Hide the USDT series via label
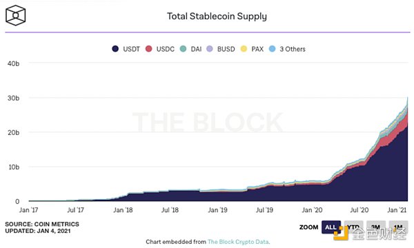The height and width of the screenshot is (248, 414). (x=131, y=49)
